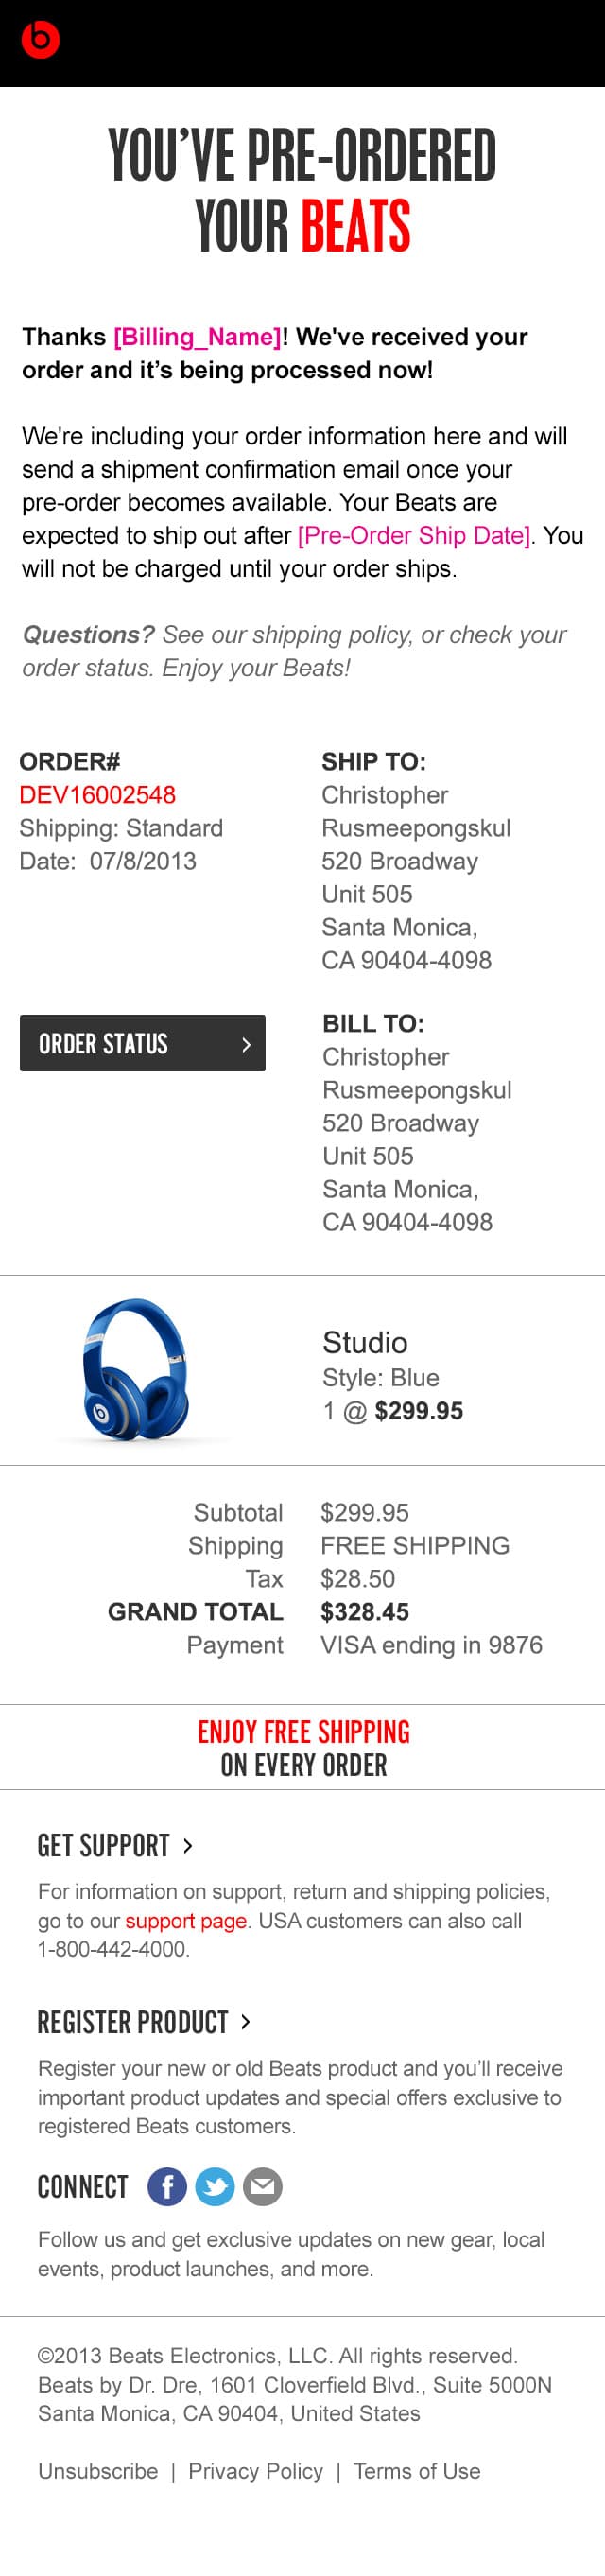605x2576 pixels.
Task: Select the Studio product title
Action: pyautogui.click(x=365, y=1342)
